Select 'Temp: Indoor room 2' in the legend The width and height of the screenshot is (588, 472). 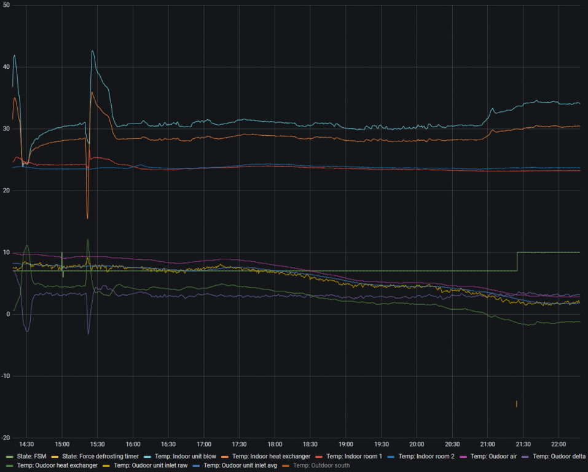426,456
